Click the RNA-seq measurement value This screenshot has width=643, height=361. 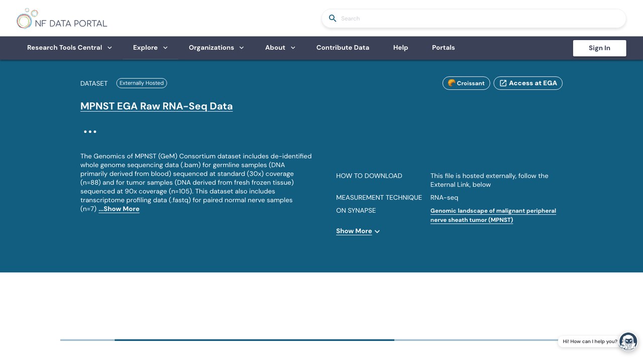[444, 198]
